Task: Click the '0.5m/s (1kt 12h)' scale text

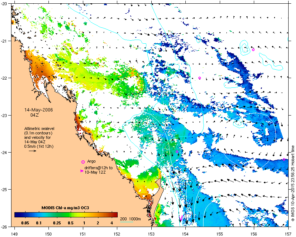Action: 39,146
